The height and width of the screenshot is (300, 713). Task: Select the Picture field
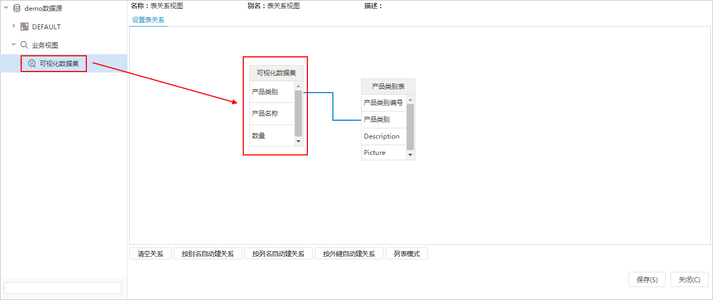tap(383, 152)
